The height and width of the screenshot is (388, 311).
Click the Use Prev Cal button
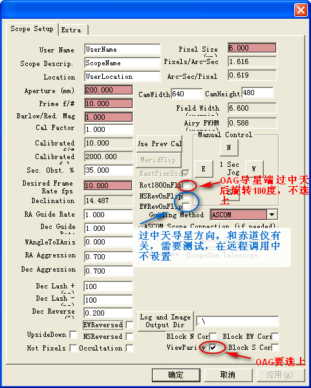(x=159, y=144)
